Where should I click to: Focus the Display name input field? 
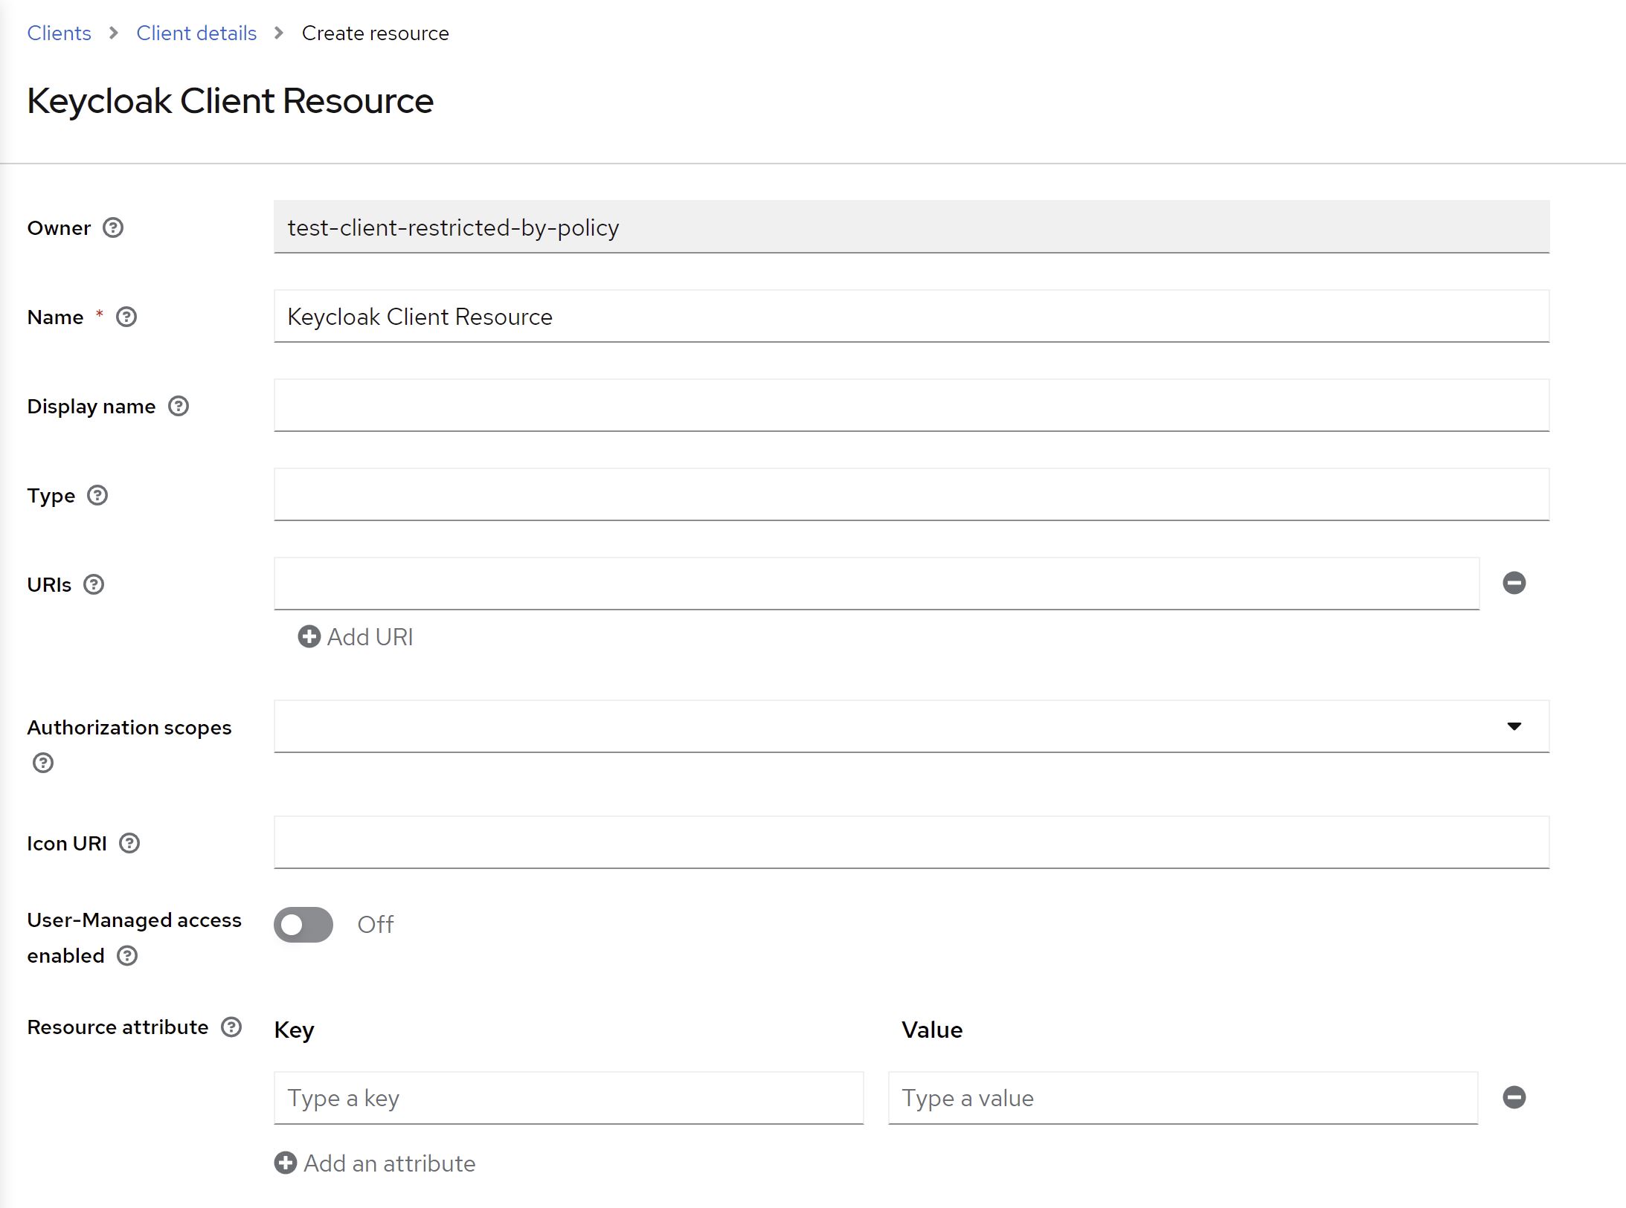point(911,406)
